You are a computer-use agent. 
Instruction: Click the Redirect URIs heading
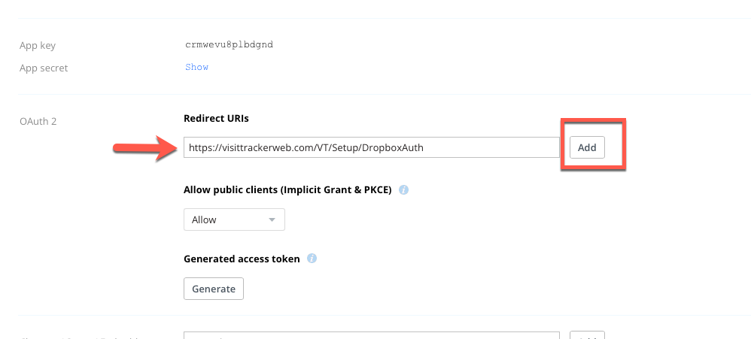coord(216,119)
